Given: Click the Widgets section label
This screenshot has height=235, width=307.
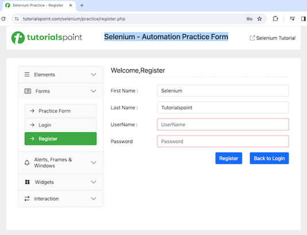Looking at the screenshot, I should tap(44, 182).
